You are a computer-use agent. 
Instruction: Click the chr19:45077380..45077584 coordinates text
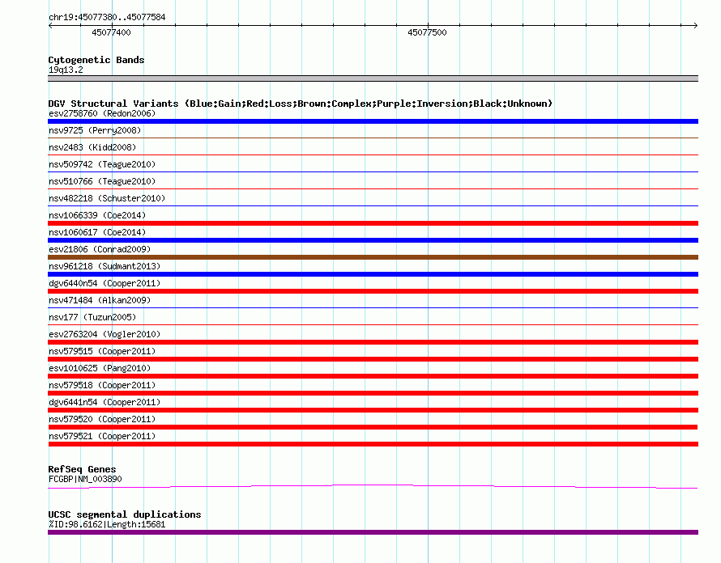107,17
